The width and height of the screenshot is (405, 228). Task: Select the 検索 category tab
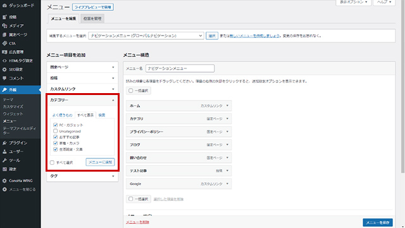pos(102,115)
